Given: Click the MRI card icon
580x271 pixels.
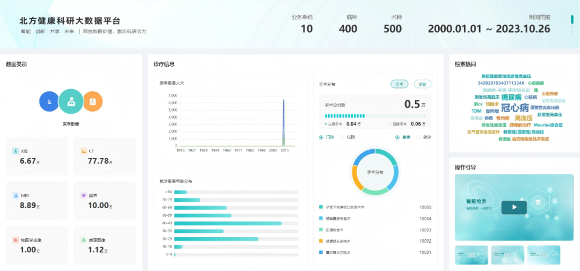Looking at the screenshot, I should [15, 196].
